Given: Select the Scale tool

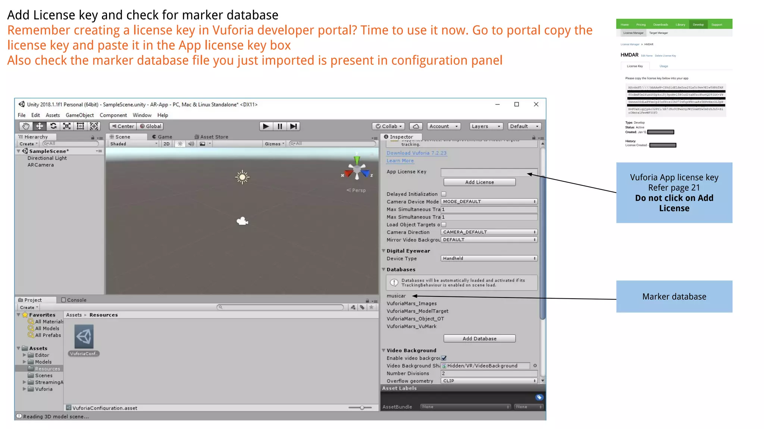Looking at the screenshot, I should (67, 126).
